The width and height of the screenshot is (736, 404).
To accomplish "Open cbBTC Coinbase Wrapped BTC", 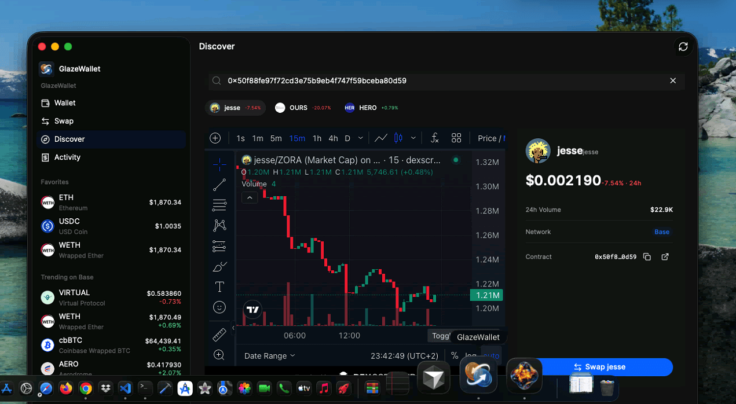I will [111, 345].
